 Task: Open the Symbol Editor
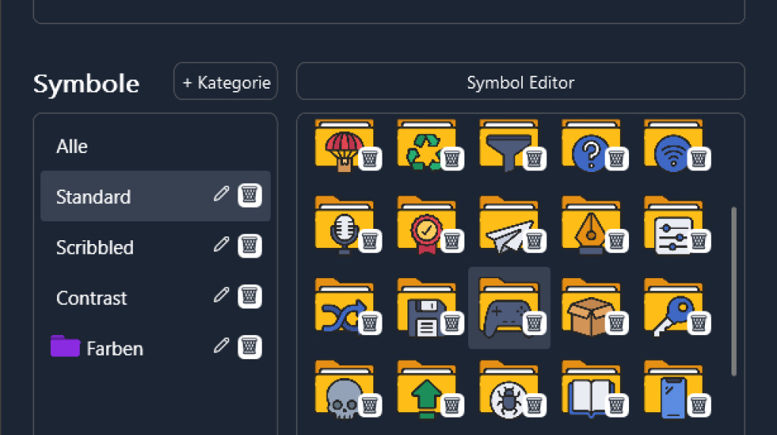(521, 82)
